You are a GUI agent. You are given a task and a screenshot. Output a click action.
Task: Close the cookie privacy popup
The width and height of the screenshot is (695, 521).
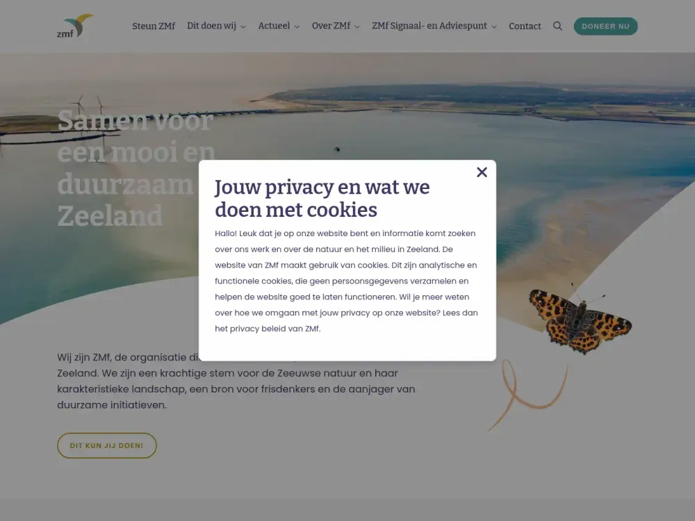click(x=482, y=172)
